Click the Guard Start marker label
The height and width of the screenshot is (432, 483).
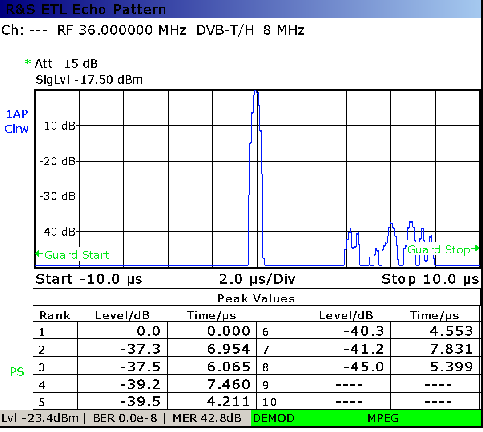(x=72, y=255)
